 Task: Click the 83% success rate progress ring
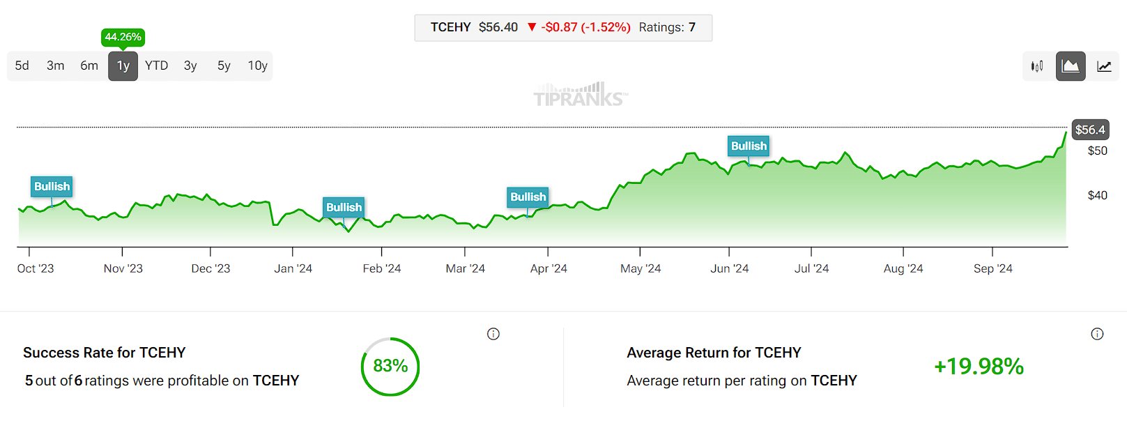click(390, 365)
